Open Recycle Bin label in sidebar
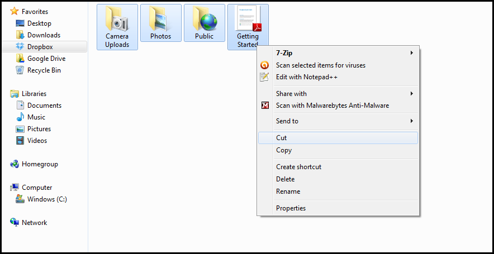Image resolution: width=494 pixels, height=254 pixels. point(44,70)
